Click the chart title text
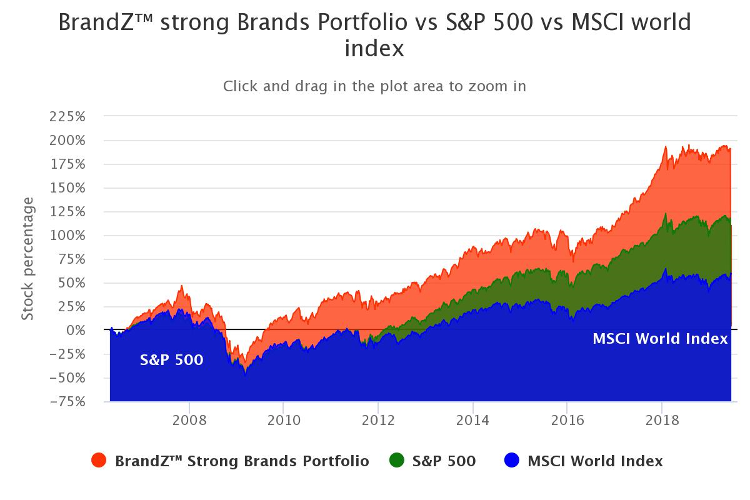The image size is (750, 500). (x=374, y=35)
